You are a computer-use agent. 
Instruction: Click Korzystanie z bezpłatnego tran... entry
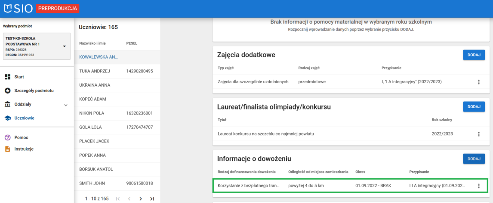[x=248, y=186]
